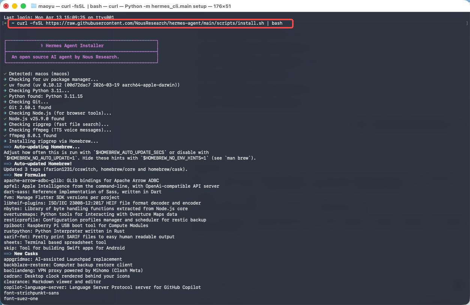Click the "==>" arrow before New Formulae

(8, 175)
